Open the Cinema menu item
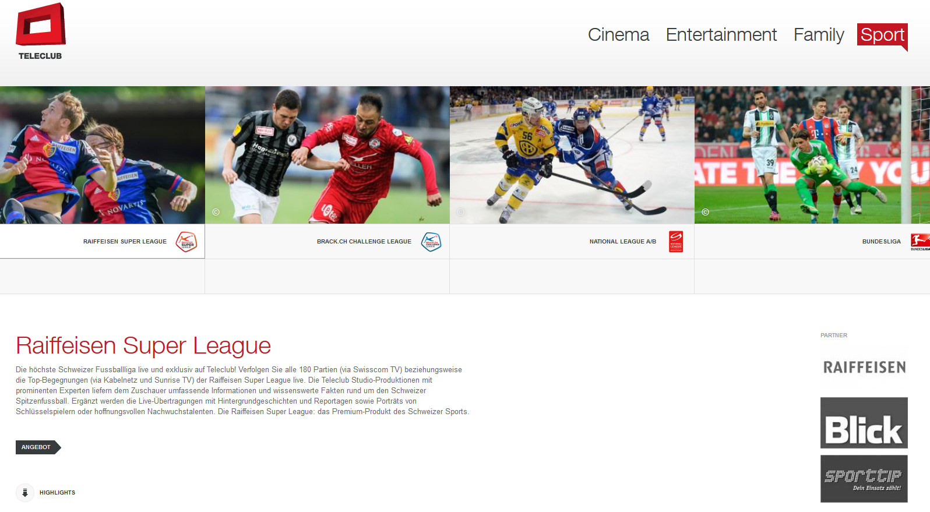Screen dimensions: 930x512 pyautogui.click(x=618, y=34)
